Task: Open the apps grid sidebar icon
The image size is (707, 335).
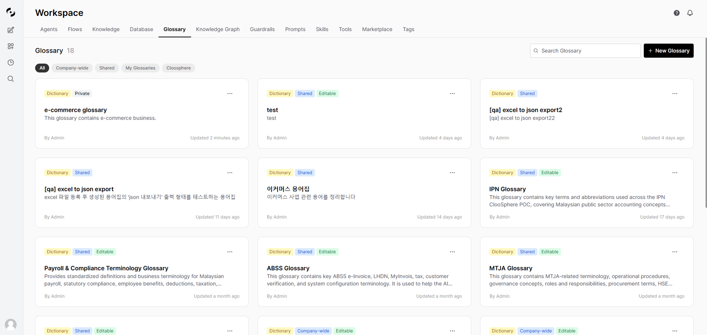Action: [x=11, y=46]
